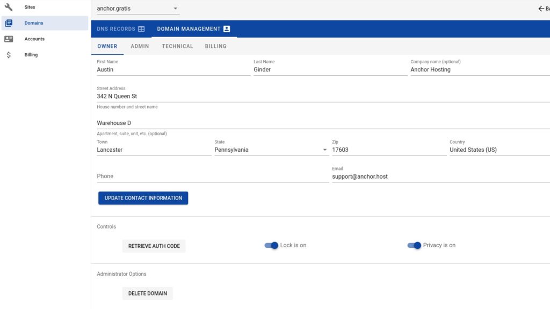Click the Delete Domain button
This screenshot has height=309, width=550.
[x=147, y=293]
